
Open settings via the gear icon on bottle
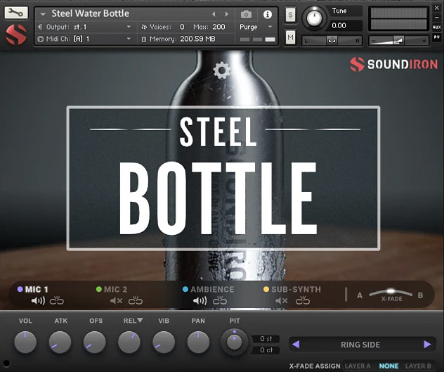pos(222,70)
